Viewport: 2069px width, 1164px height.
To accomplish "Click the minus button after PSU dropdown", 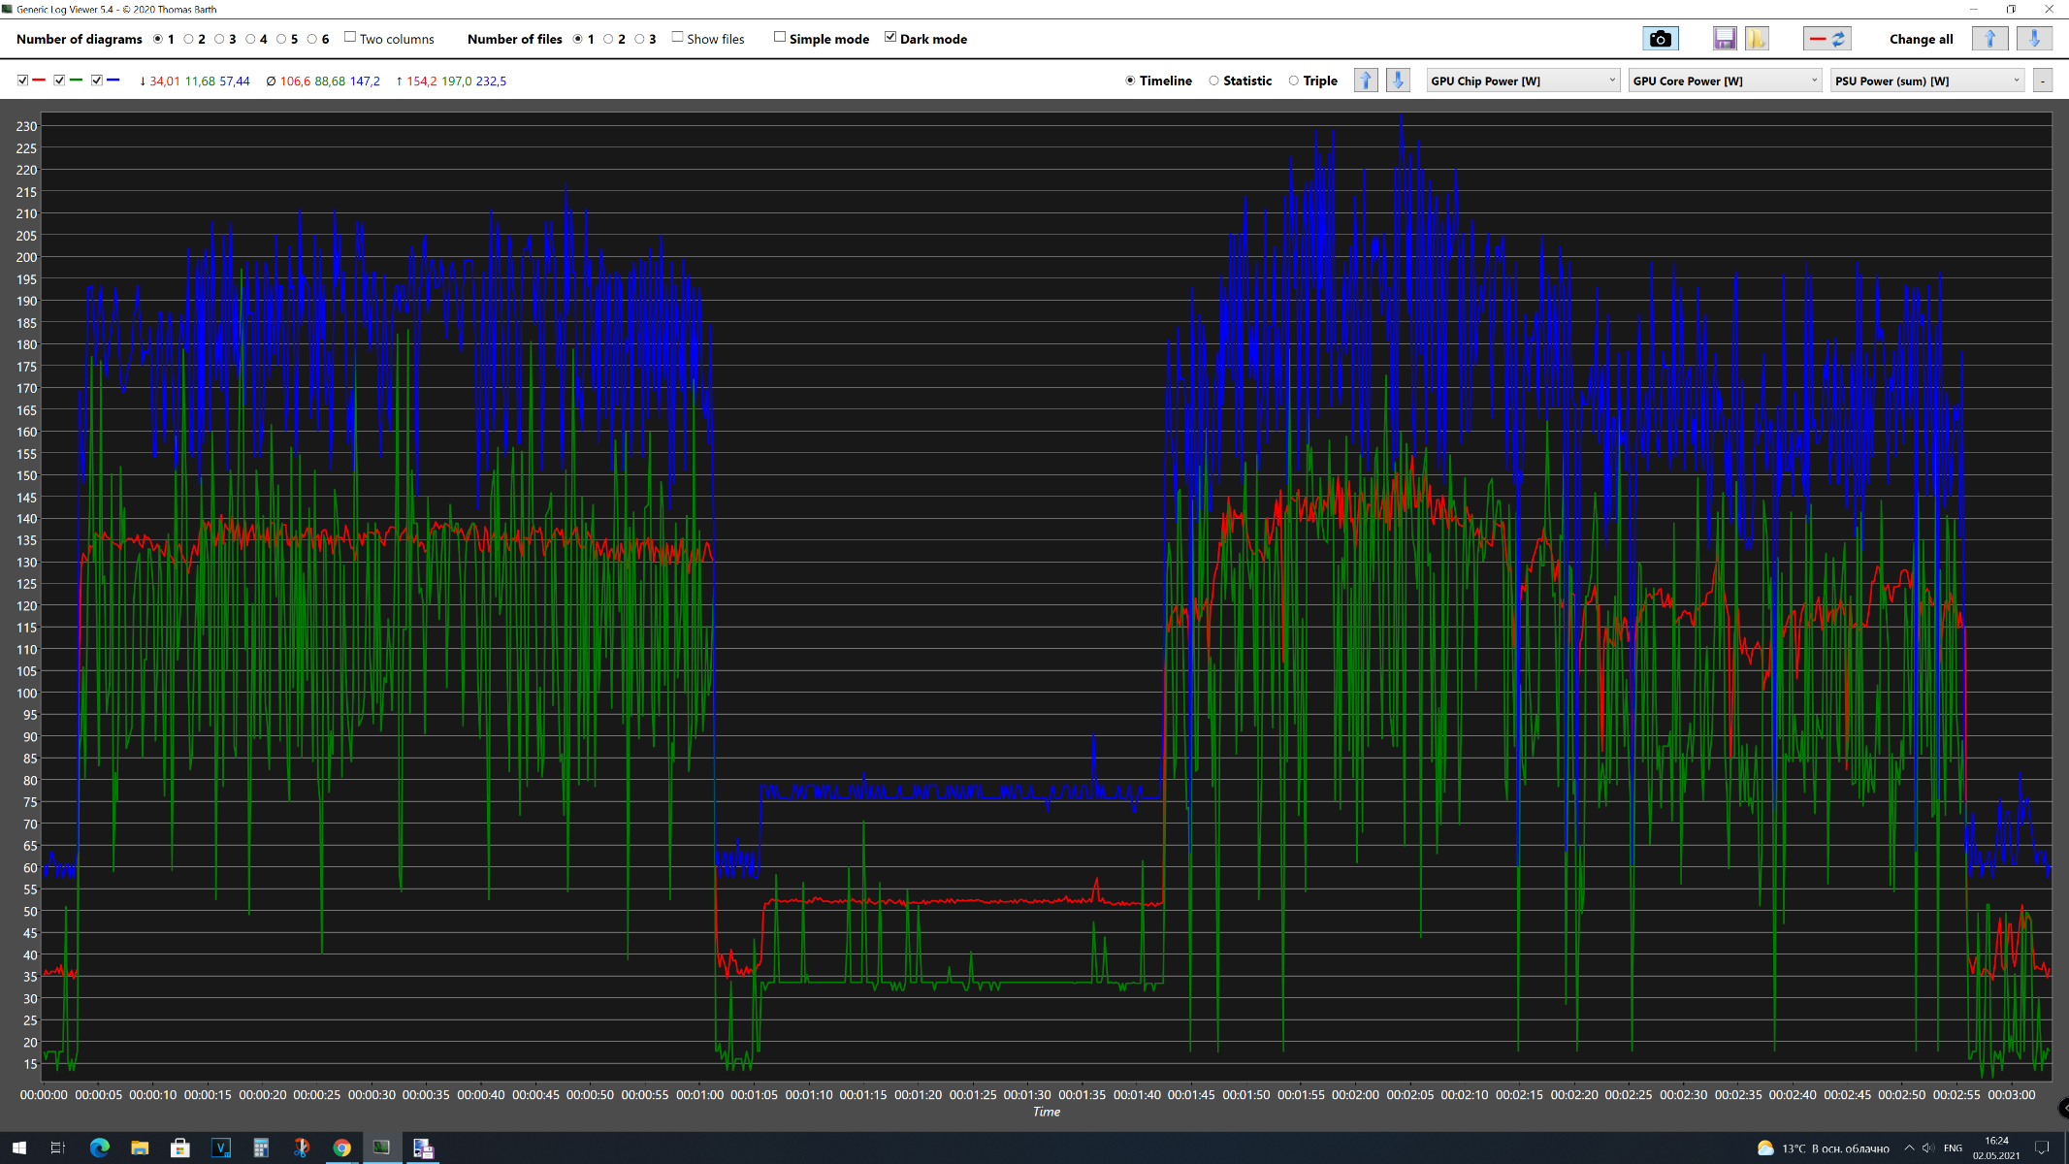I will click(x=2043, y=81).
